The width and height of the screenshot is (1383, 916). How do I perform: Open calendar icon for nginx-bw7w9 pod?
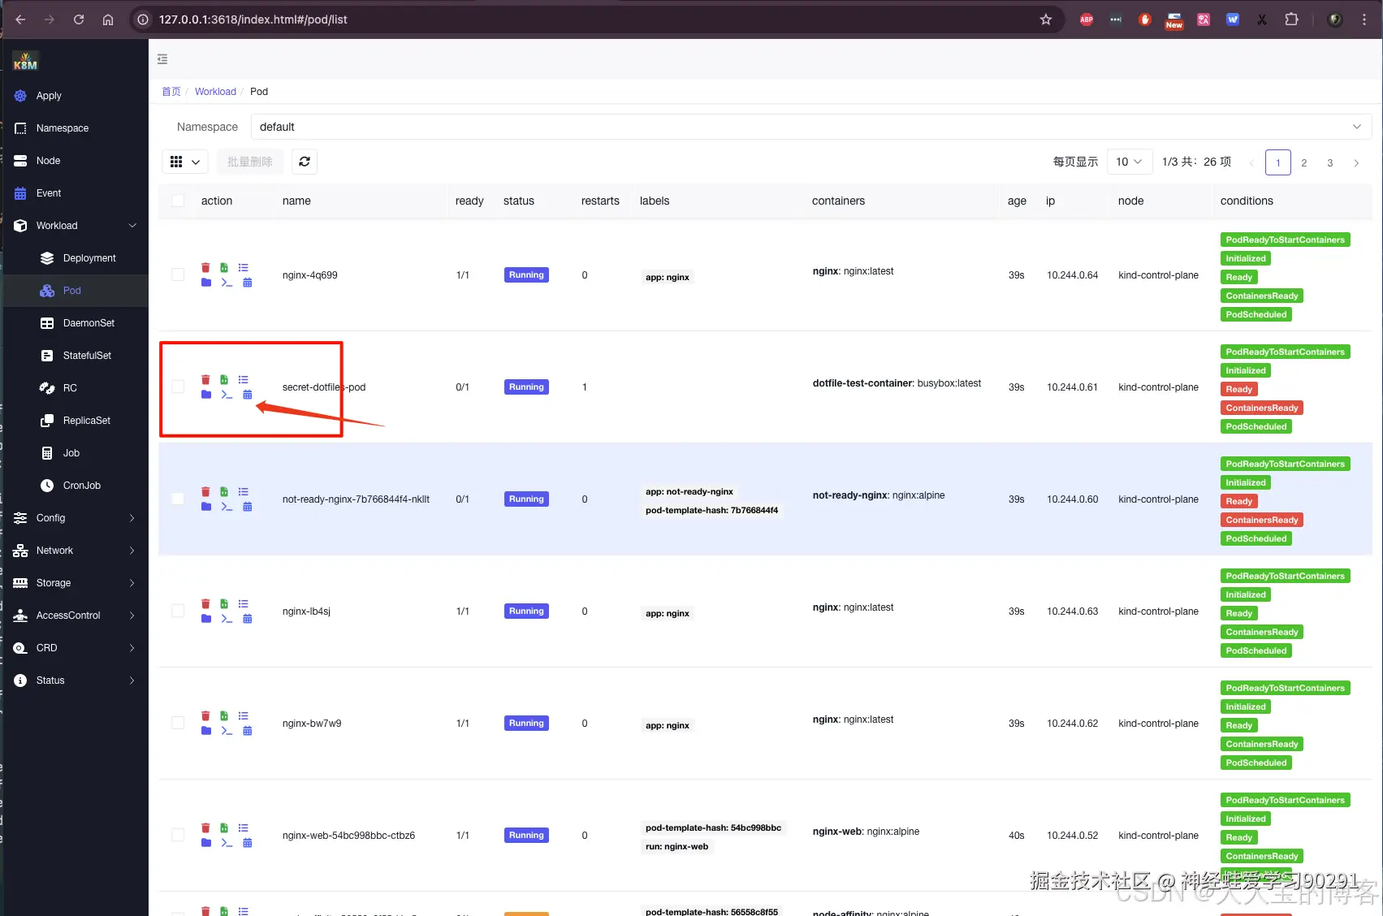248,731
